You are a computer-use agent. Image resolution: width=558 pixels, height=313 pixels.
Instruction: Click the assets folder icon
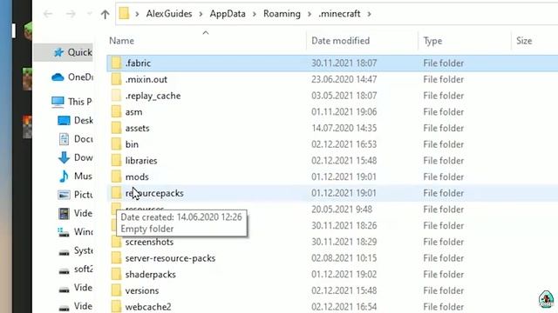[x=116, y=128]
